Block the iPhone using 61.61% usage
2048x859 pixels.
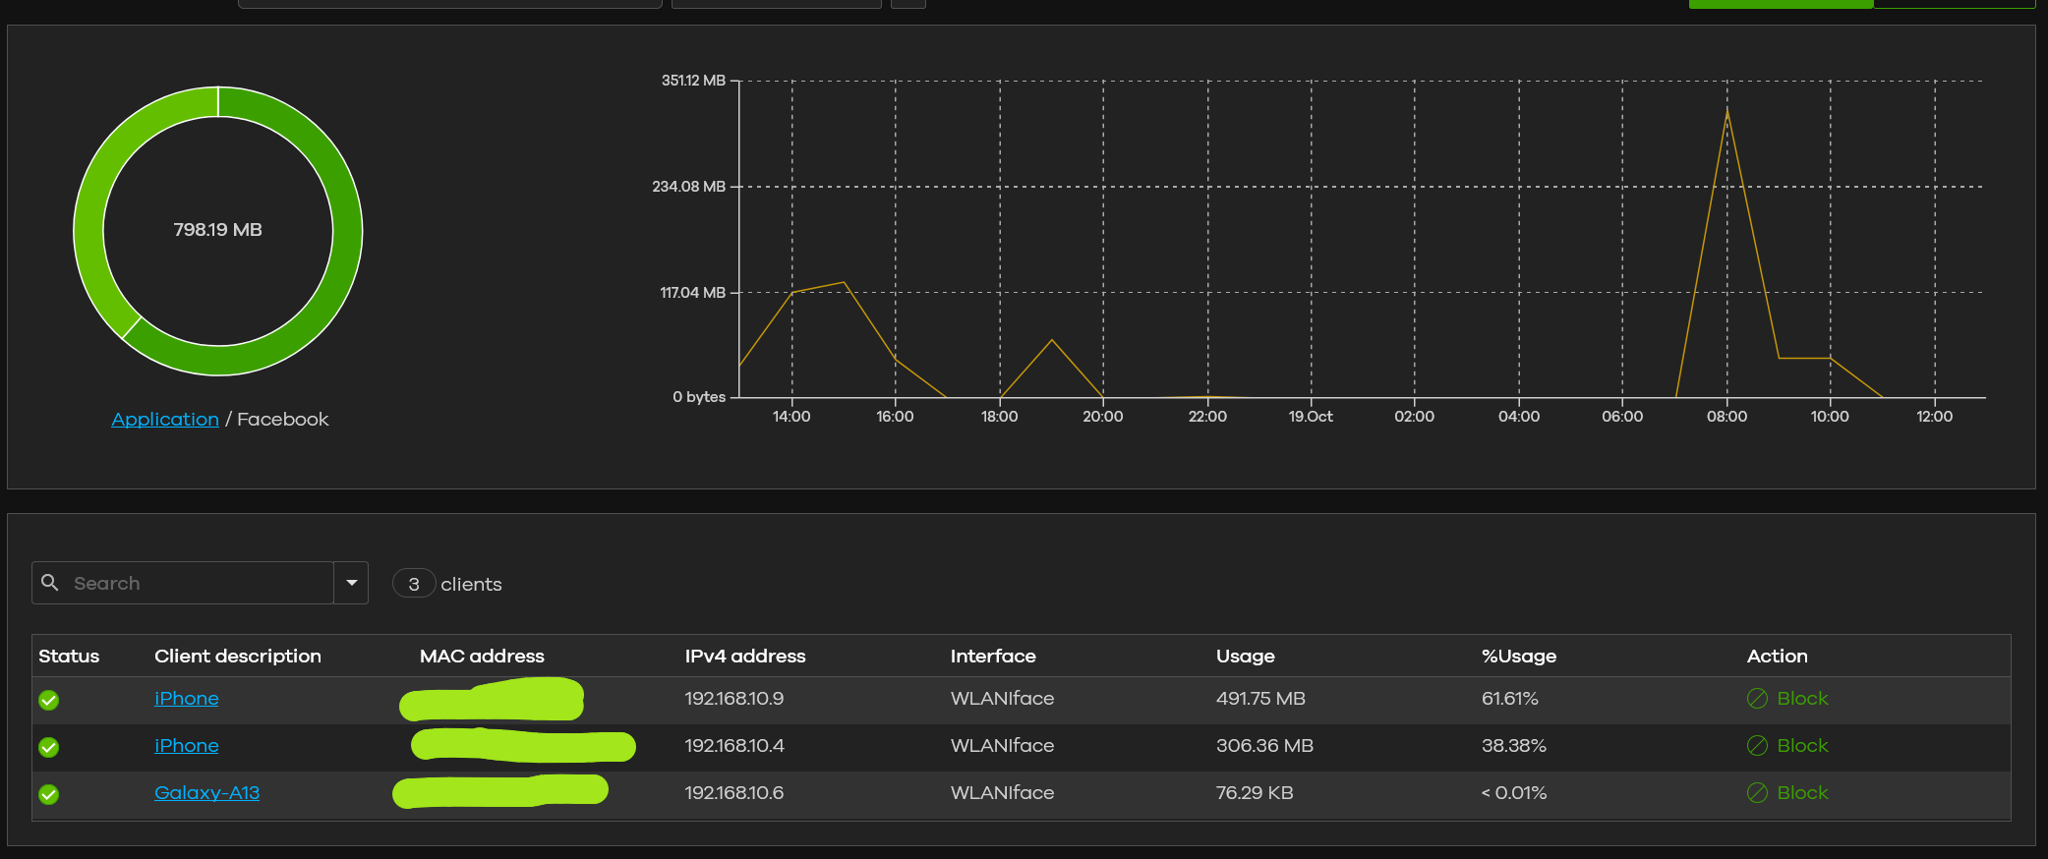(x=1802, y=699)
